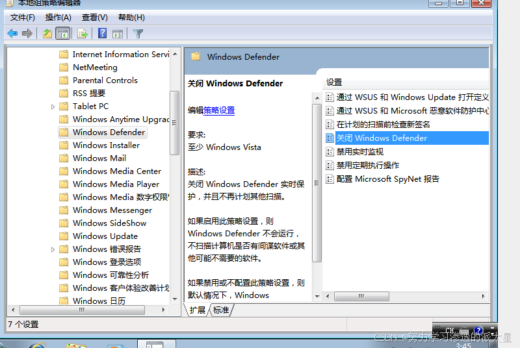Image resolution: width=520 pixels, height=348 pixels.
Task: Select Windows 日历 tree item
Action: click(99, 301)
